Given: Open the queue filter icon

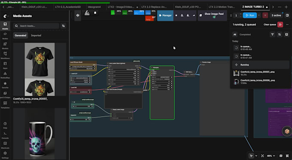Looking at the screenshot, I should tap(272, 34).
